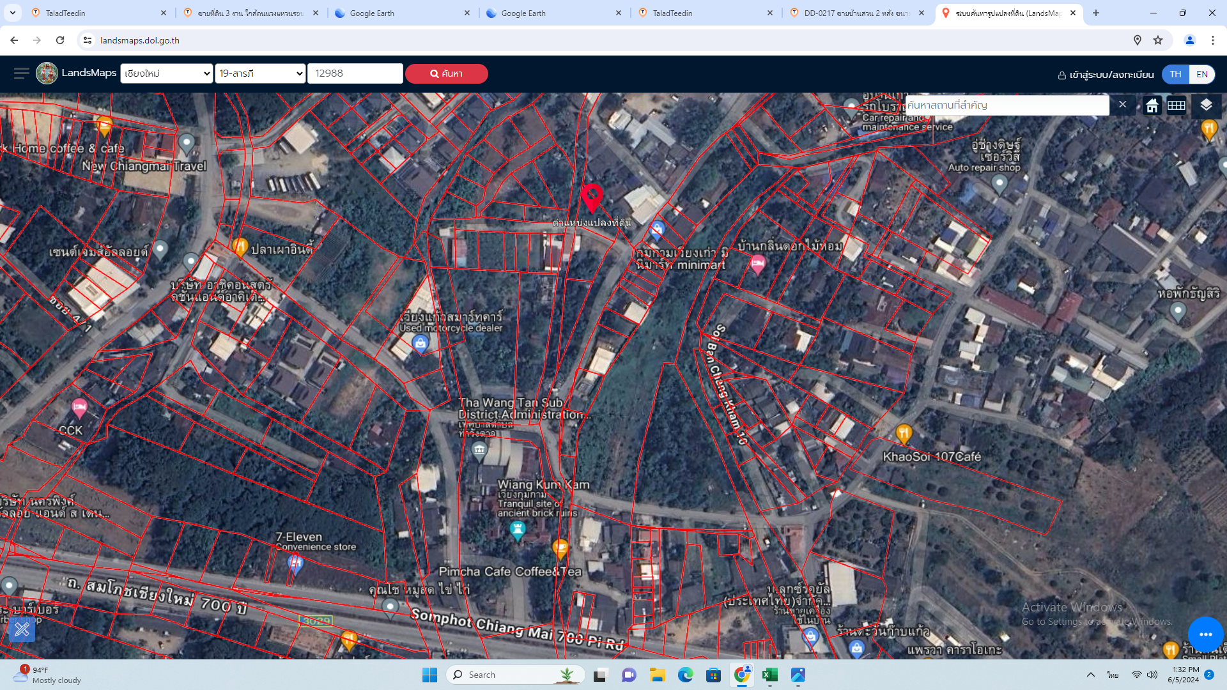Open the เข้าสู่ระบบ/ลงทะเบียน login link
The width and height of the screenshot is (1227, 690).
[1106, 75]
